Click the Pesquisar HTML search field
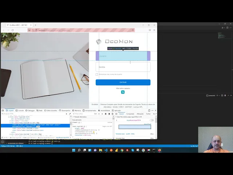This screenshot has height=175, width=233. coord(33,114)
